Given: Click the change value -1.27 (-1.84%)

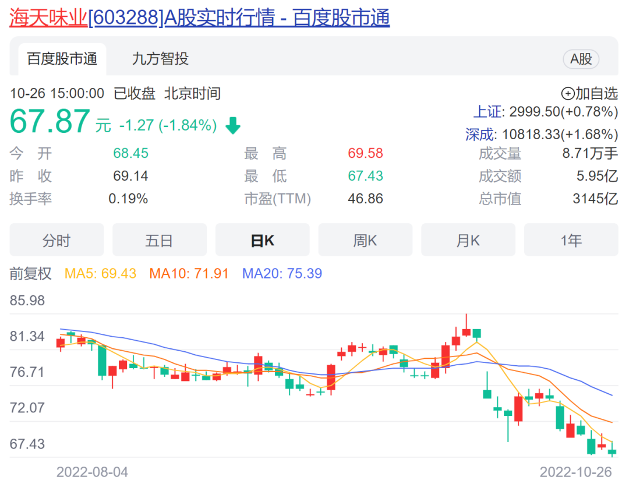Looking at the screenshot, I should [x=168, y=125].
